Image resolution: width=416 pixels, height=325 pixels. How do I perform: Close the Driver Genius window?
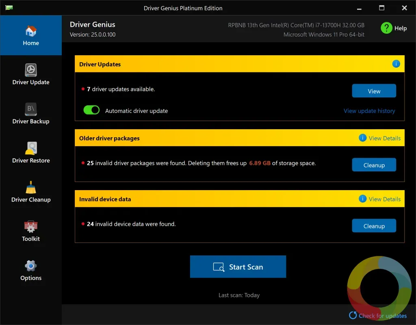click(404, 8)
